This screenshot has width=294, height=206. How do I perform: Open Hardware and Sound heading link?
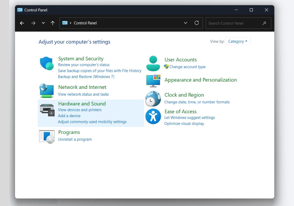82,104
